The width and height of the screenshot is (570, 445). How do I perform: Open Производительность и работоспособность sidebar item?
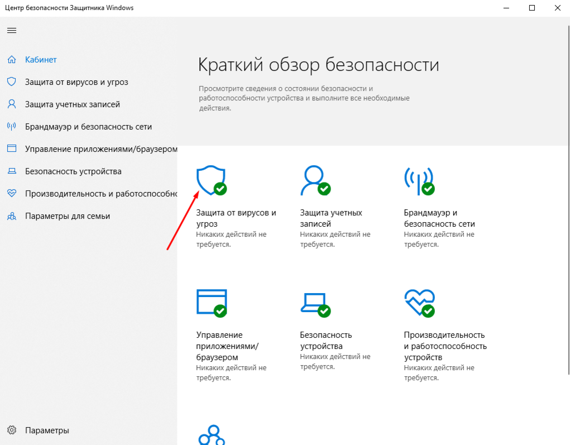pos(101,194)
